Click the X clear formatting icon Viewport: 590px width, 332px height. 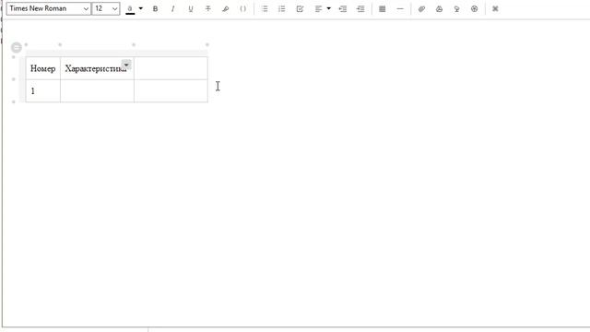[x=495, y=8]
